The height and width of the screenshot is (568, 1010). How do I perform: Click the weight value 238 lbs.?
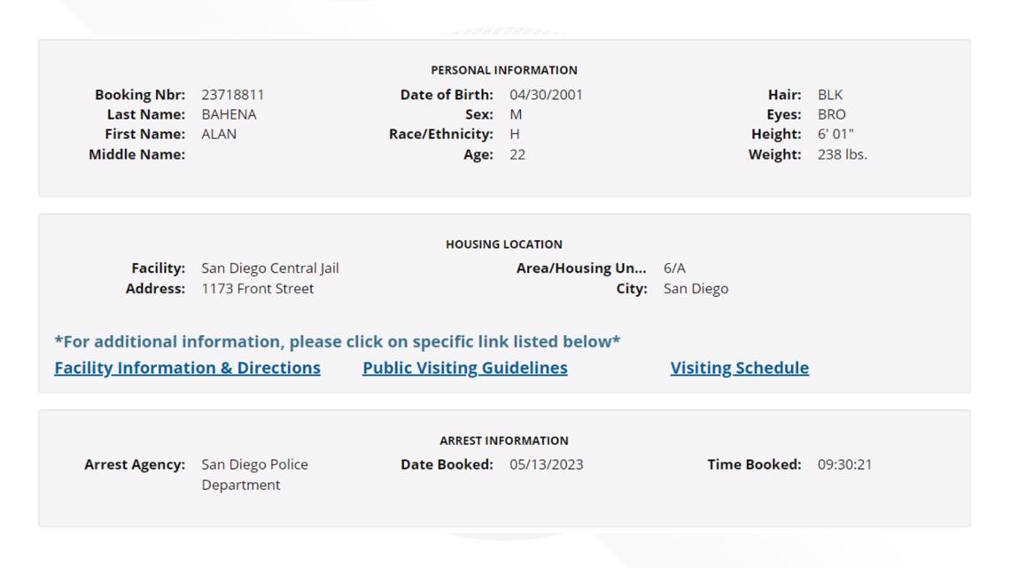842,154
